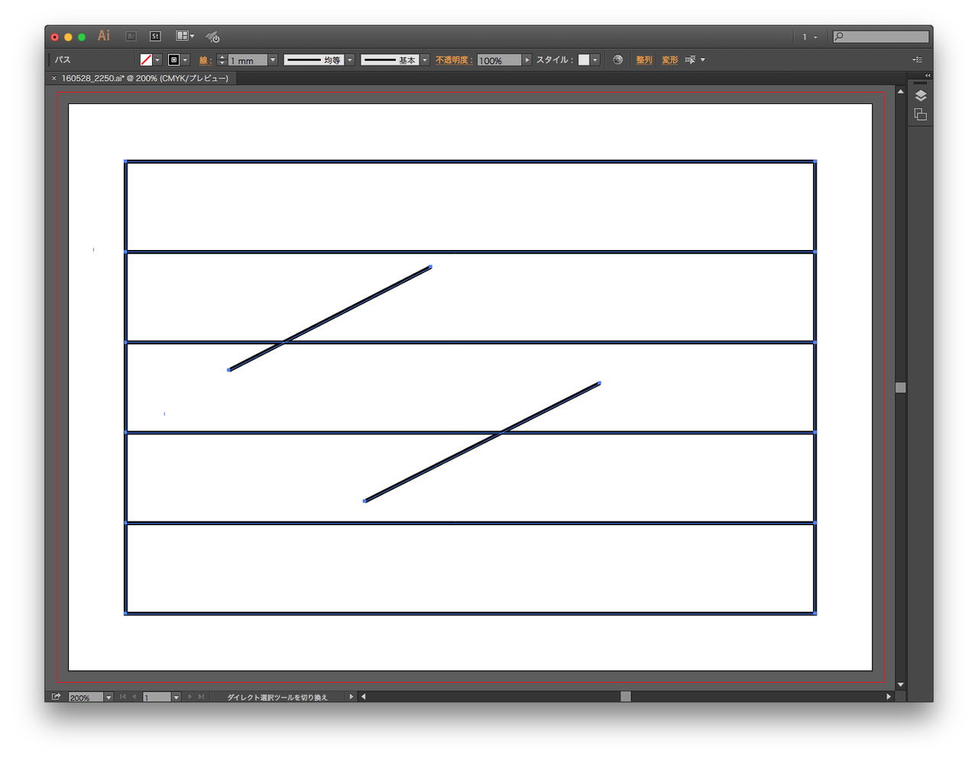
Task: Click the Adobe Stock (St) icon
Action: point(155,35)
